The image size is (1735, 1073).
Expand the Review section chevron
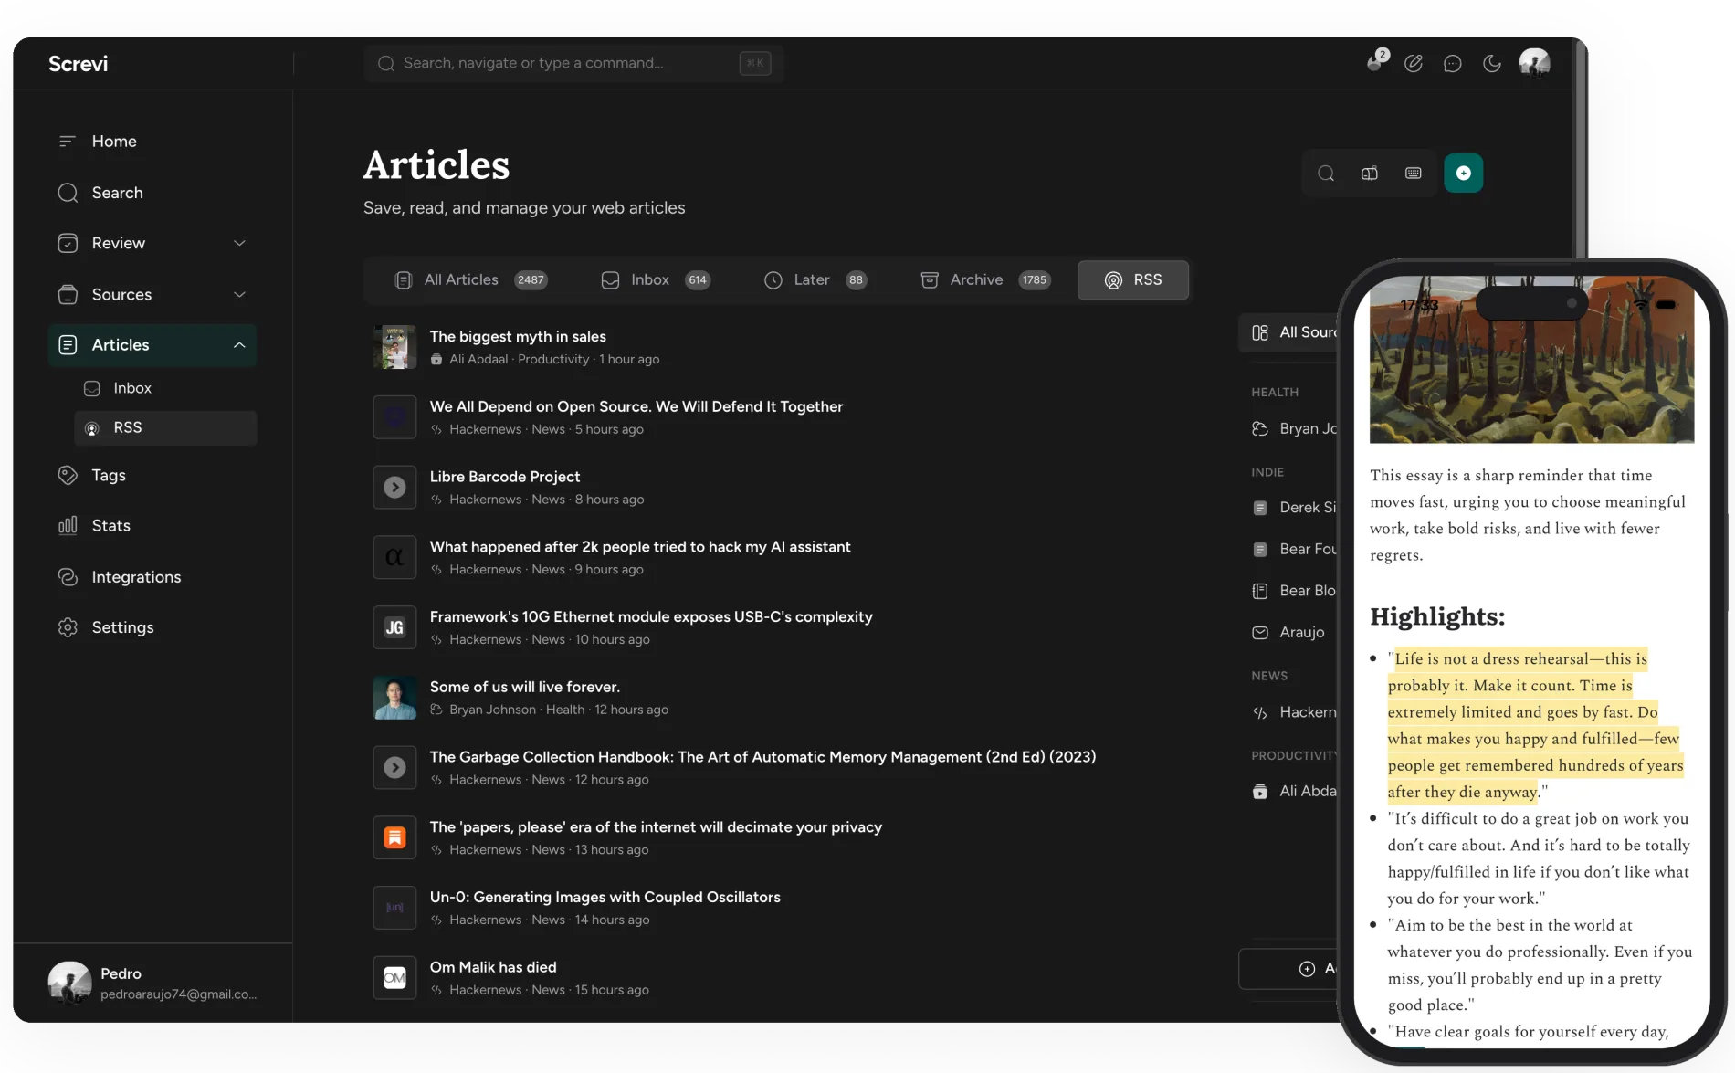click(x=239, y=243)
